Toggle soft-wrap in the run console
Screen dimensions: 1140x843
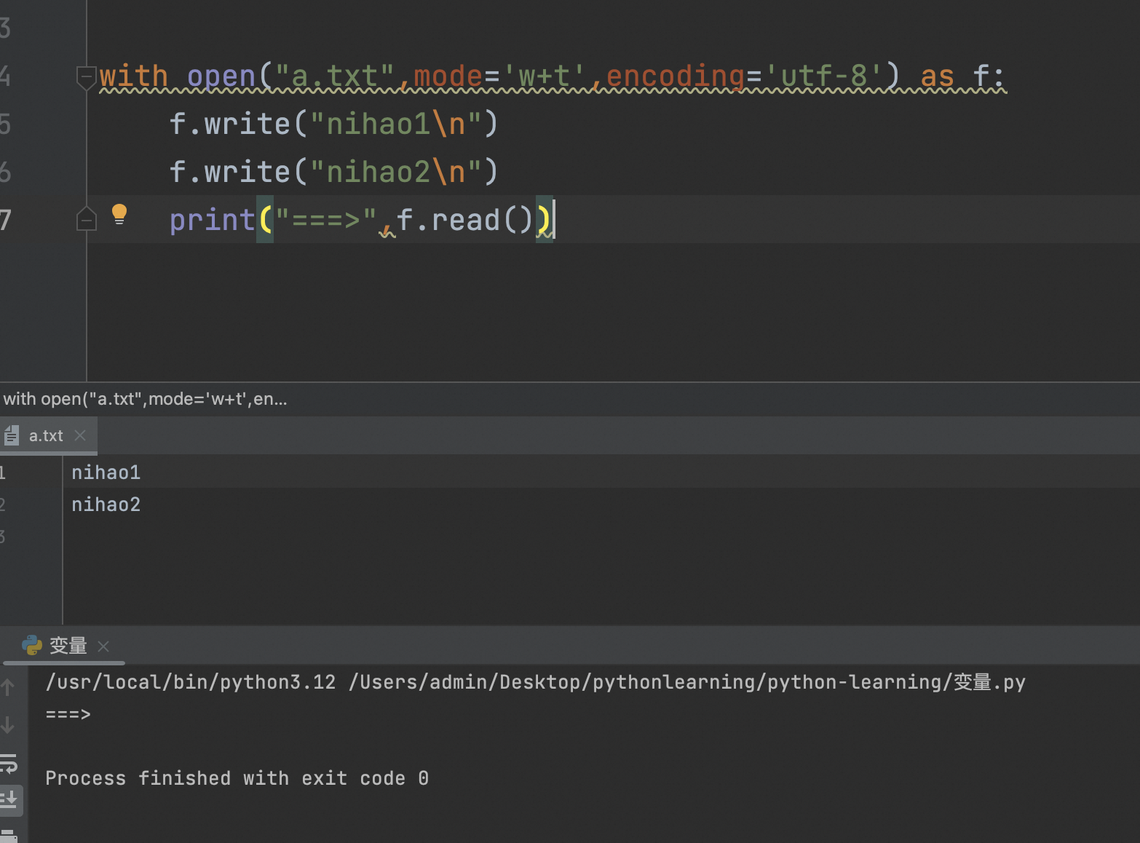coord(9,763)
